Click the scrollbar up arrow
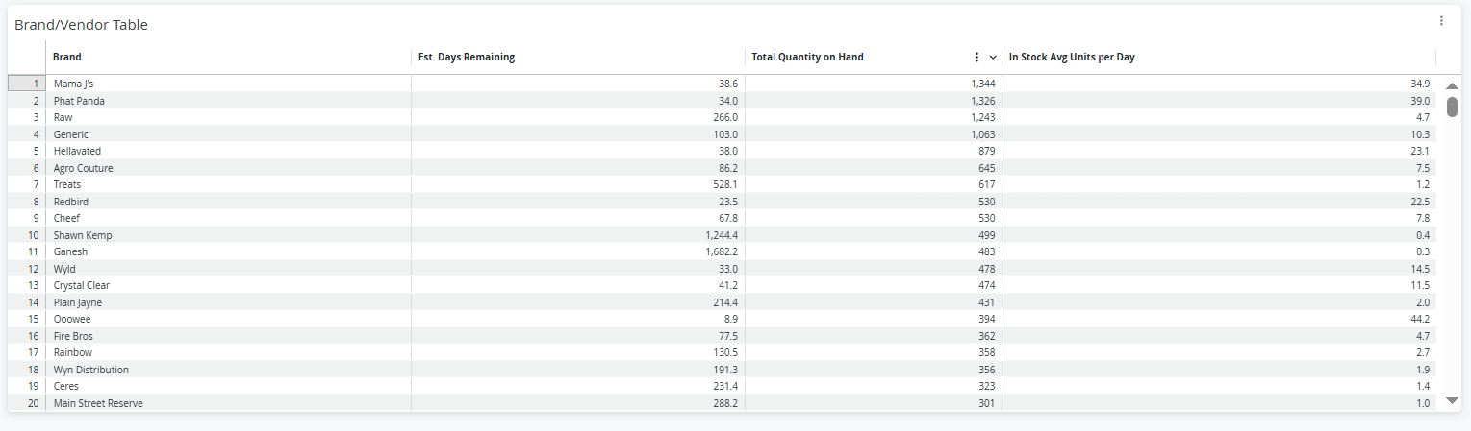1471x431 pixels. coord(1453,86)
